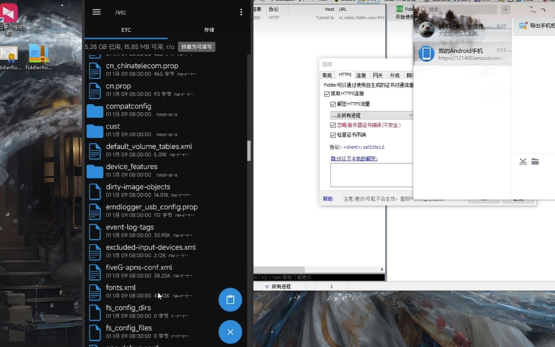The height and width of the screenshot is (347, 555).
Task: Toggle check certificate revocation checkbox
Action: pyautogui.click(x=333, y=135)
